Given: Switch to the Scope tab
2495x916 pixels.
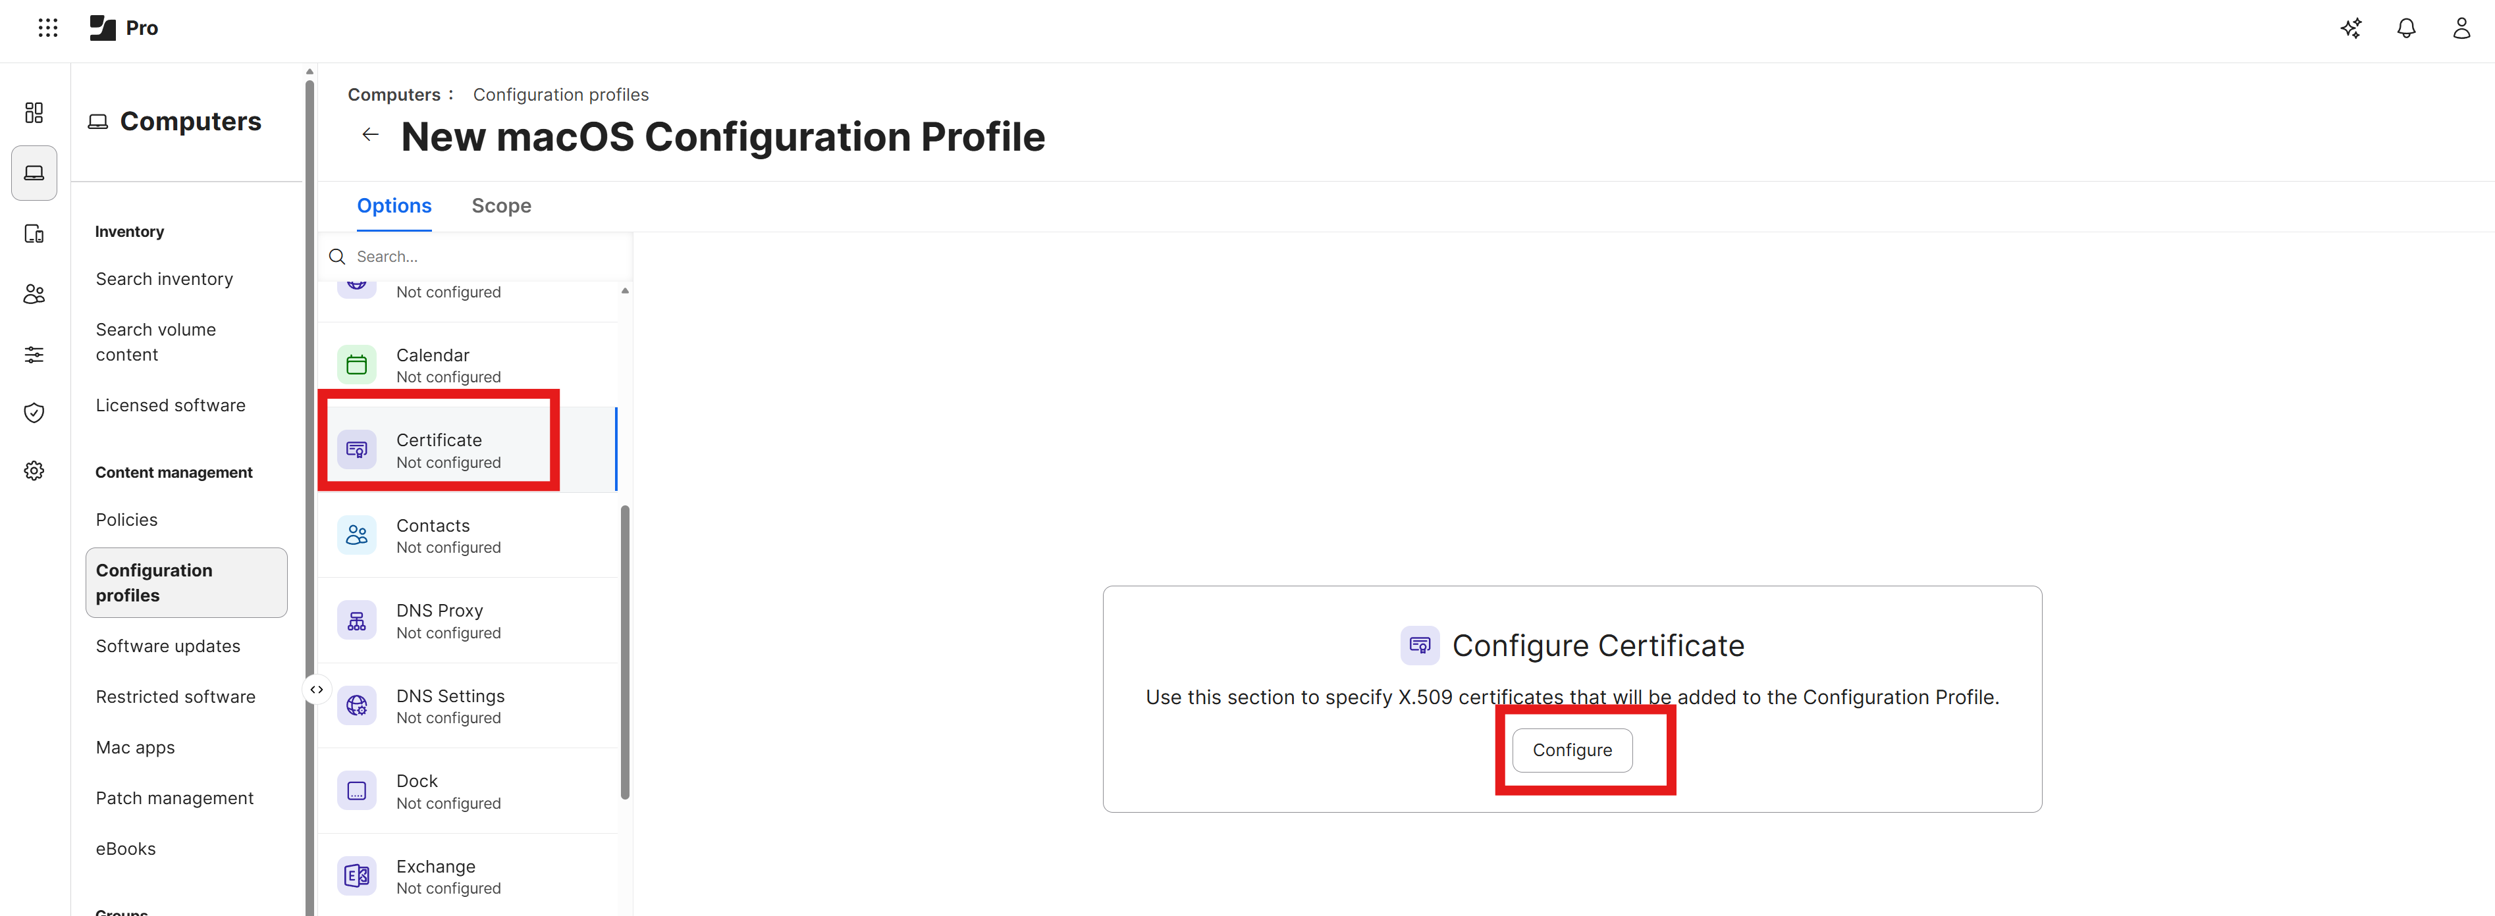Looking at the screenshot, I should pyautogui.click(x=500, y=205).
